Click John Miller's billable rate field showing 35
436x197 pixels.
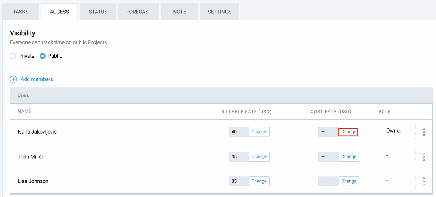[x=239, y=157]
